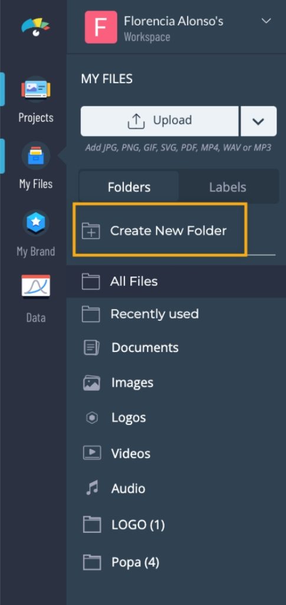
Task: Select the Folders tab
Action: click(129, 187)
